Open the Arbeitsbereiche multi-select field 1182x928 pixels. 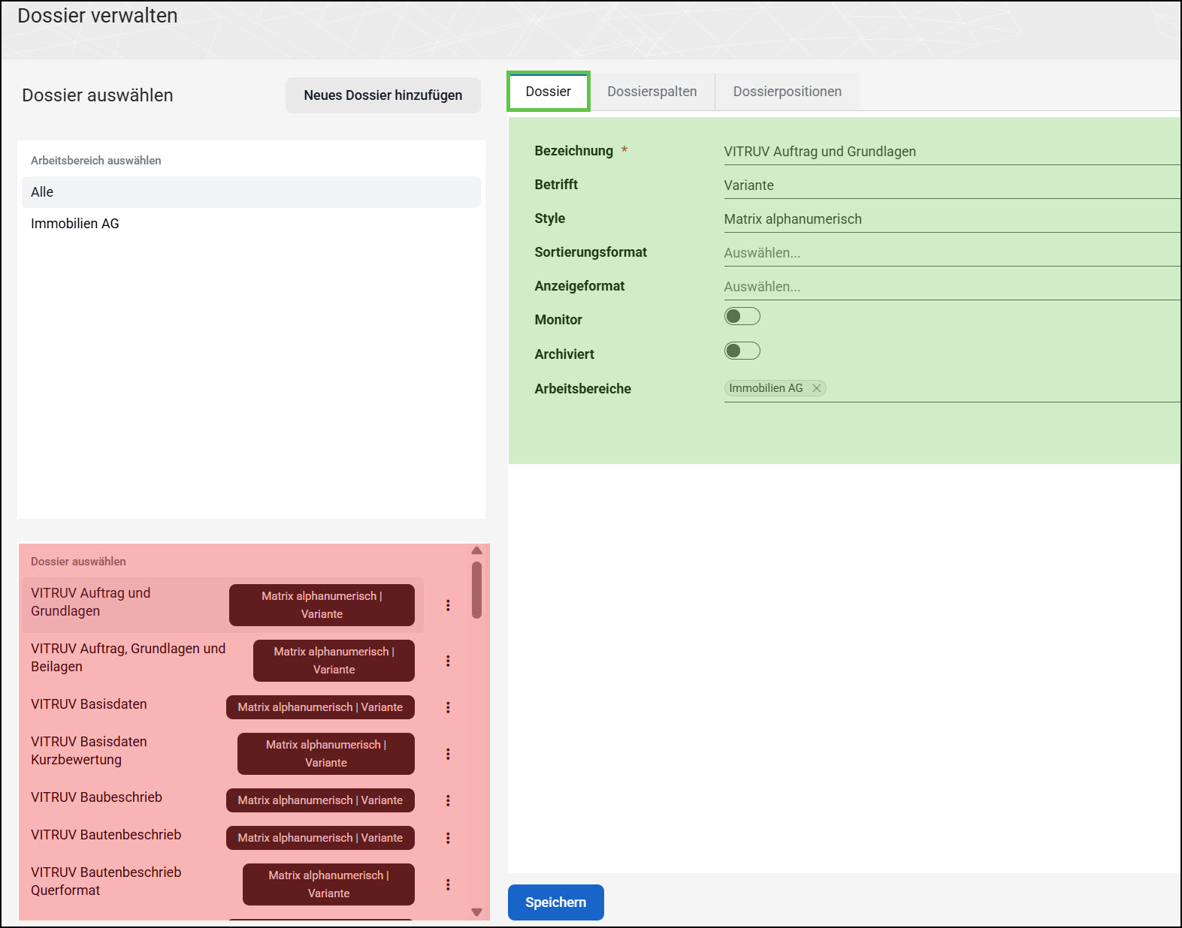[x=951, y=388]
